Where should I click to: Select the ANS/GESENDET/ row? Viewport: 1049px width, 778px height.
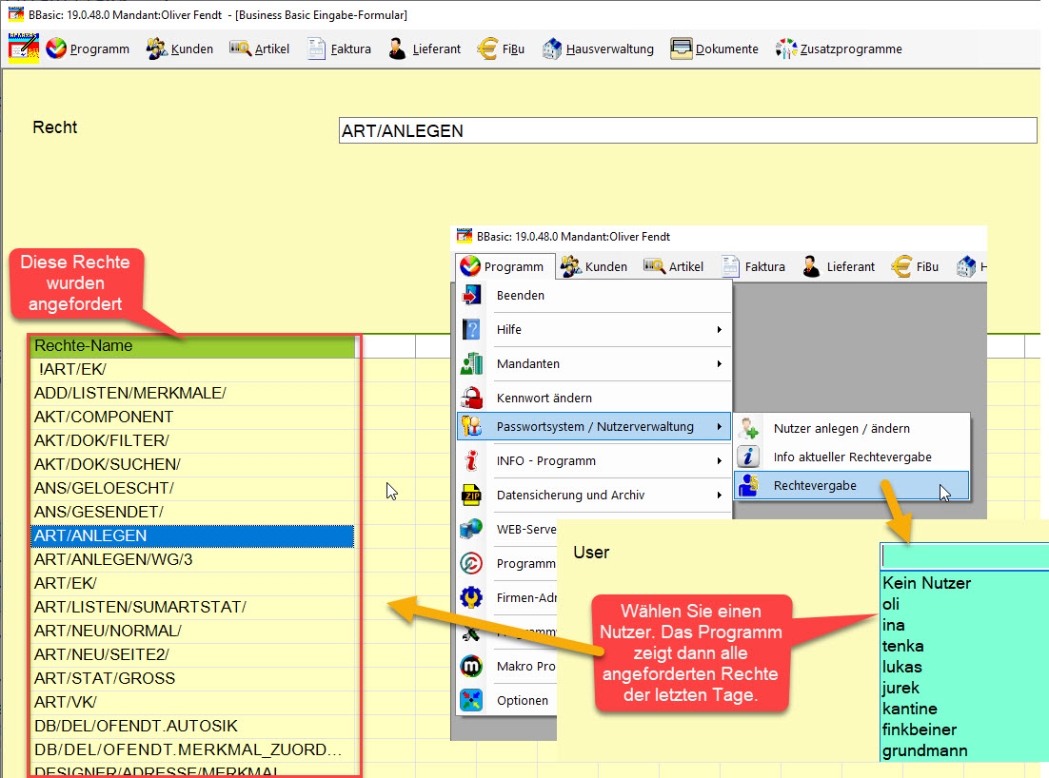tap(192, 512)
